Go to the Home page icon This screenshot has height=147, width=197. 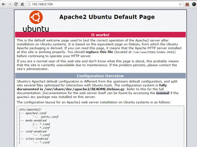[x=22, y=4]
